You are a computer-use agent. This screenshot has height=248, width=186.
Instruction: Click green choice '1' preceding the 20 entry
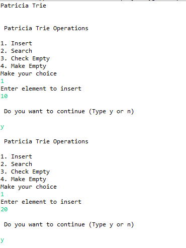click(x=2, y=194)
